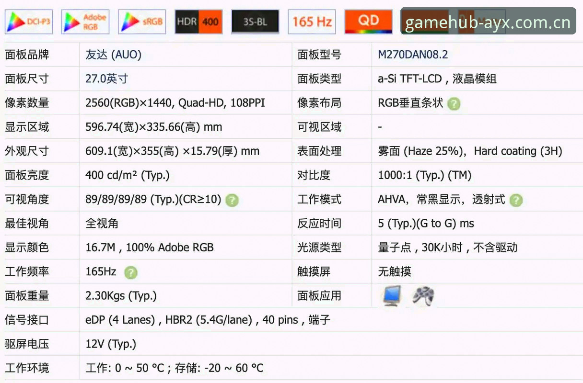This screenshot has height=383, width=583.
Task: Click the HDR 400 badge
Action: pos(198,22)
